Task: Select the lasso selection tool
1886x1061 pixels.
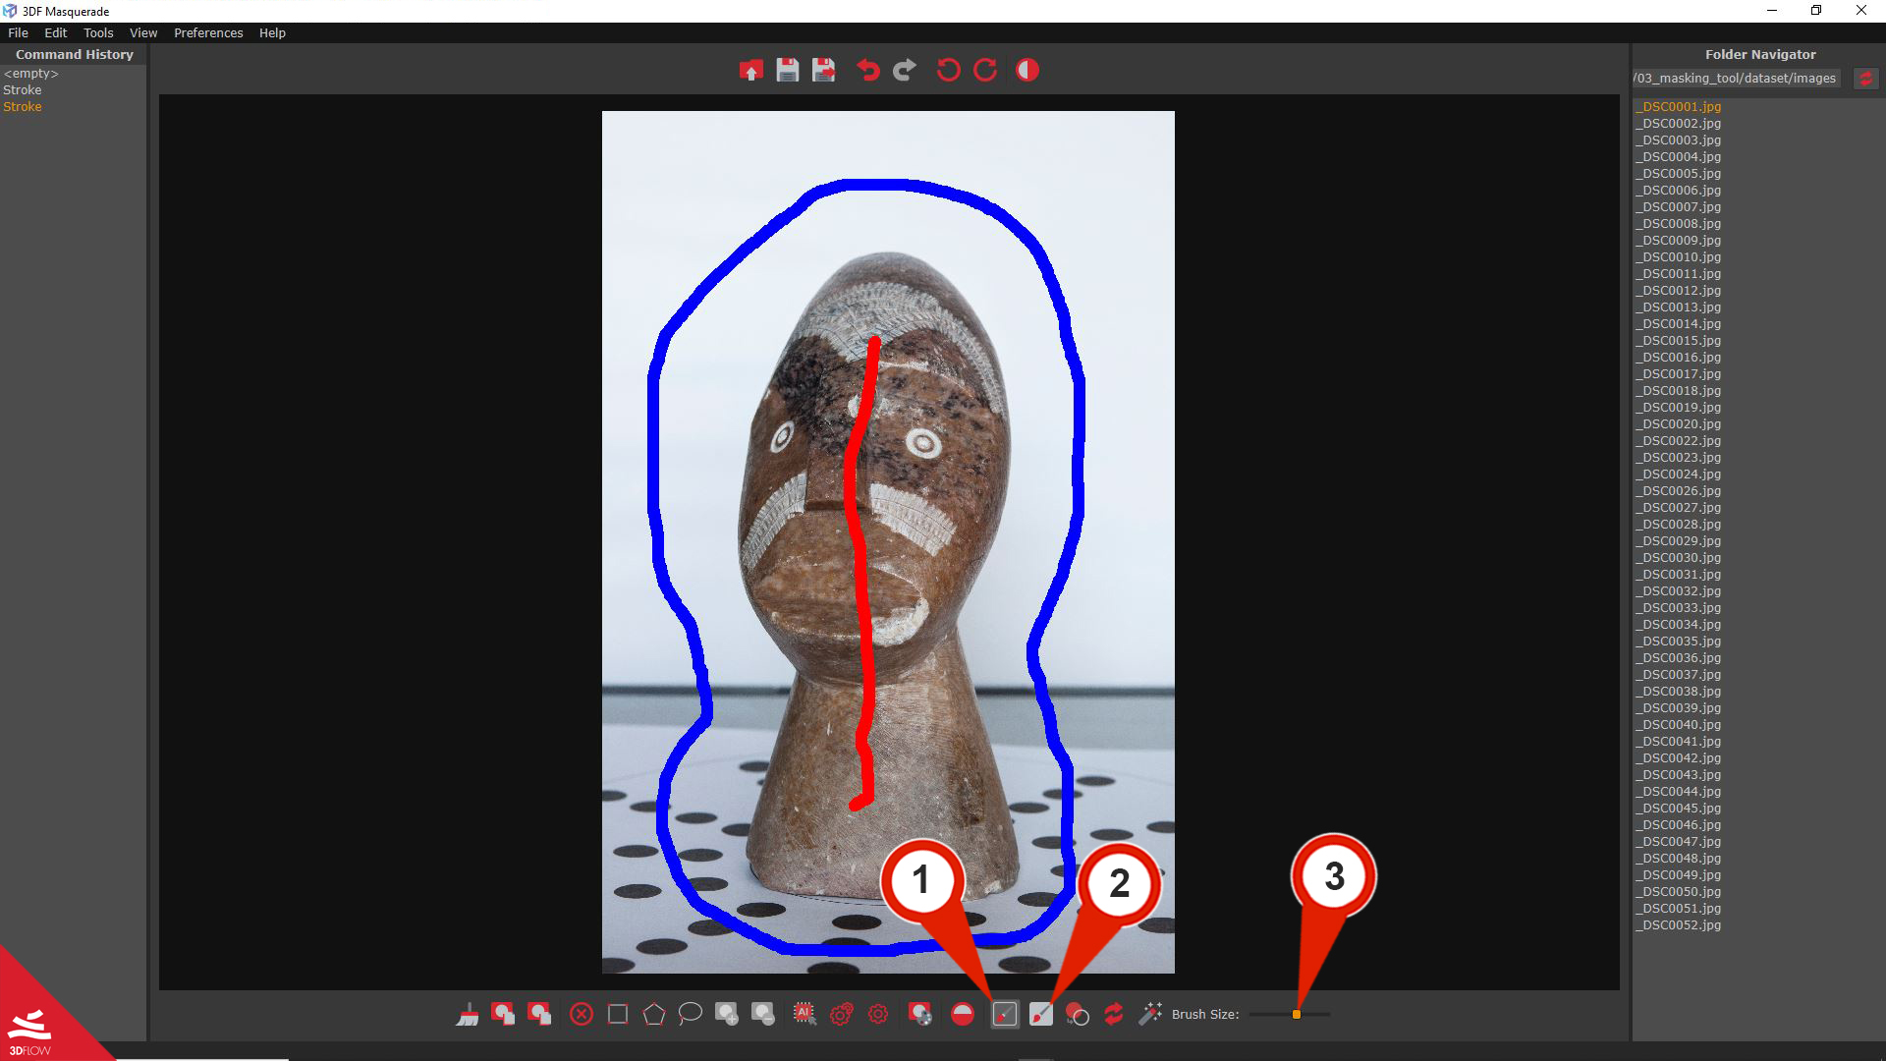Action: point(691,1014)
